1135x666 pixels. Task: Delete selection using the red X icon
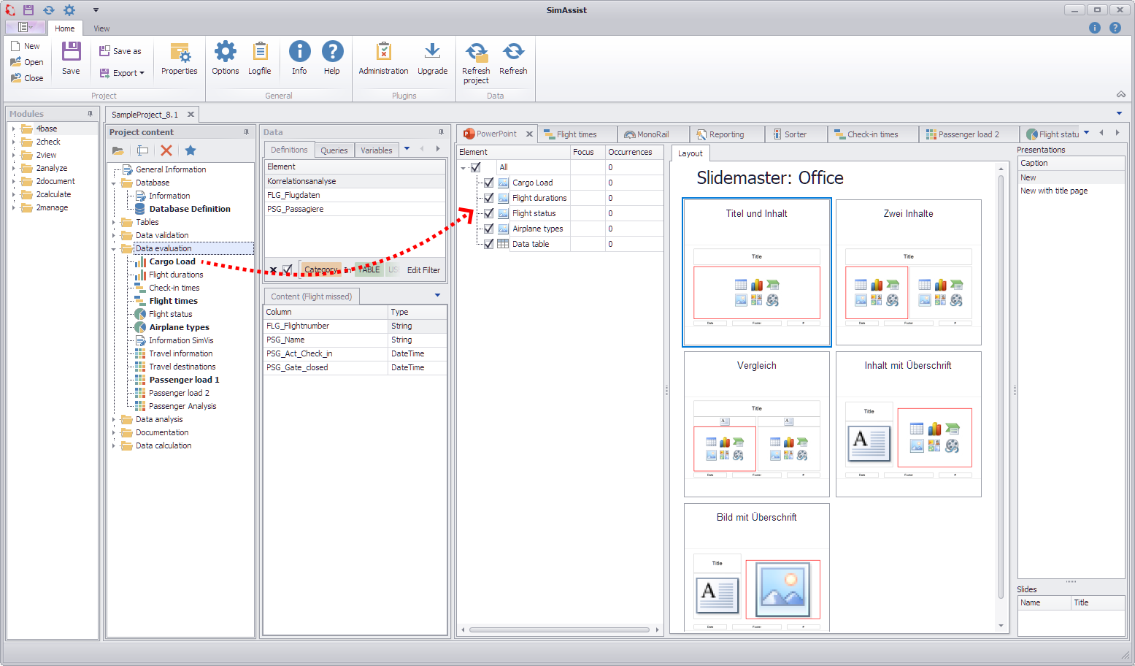tap(166, 150)
